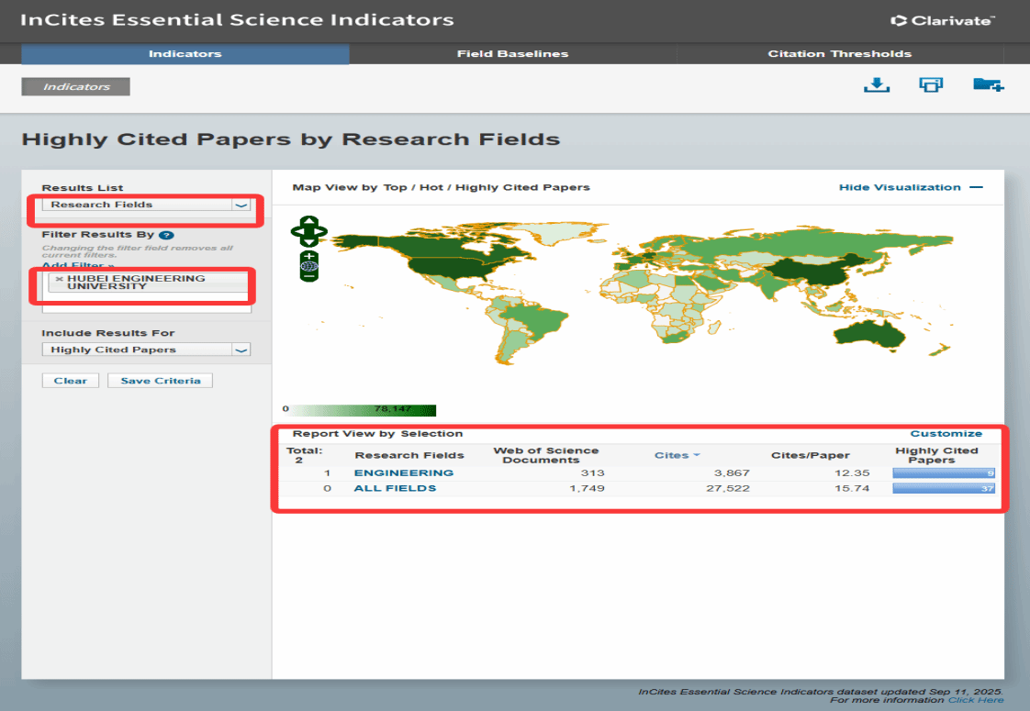The image size is (1030, 711).
Task: Click the download report icon
Action: 877,85
